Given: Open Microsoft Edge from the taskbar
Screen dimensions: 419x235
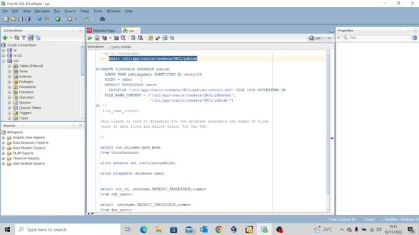Looking at the screenshot, I should coord(143,229).
